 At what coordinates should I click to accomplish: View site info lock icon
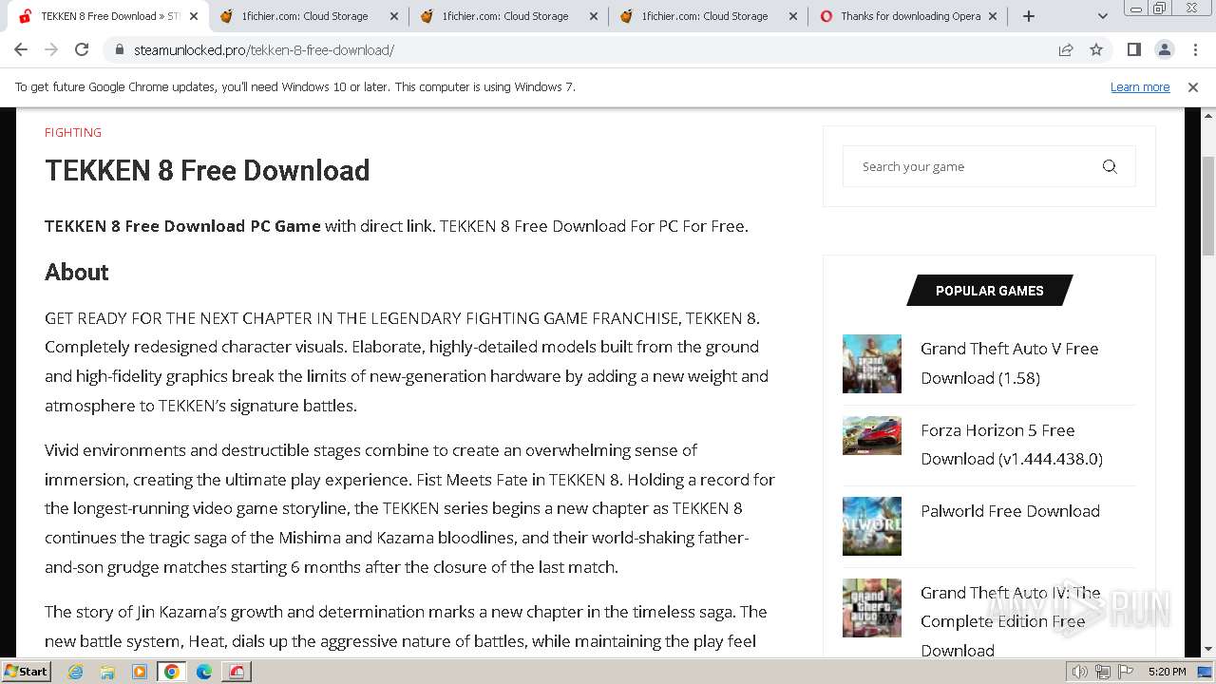119,49
